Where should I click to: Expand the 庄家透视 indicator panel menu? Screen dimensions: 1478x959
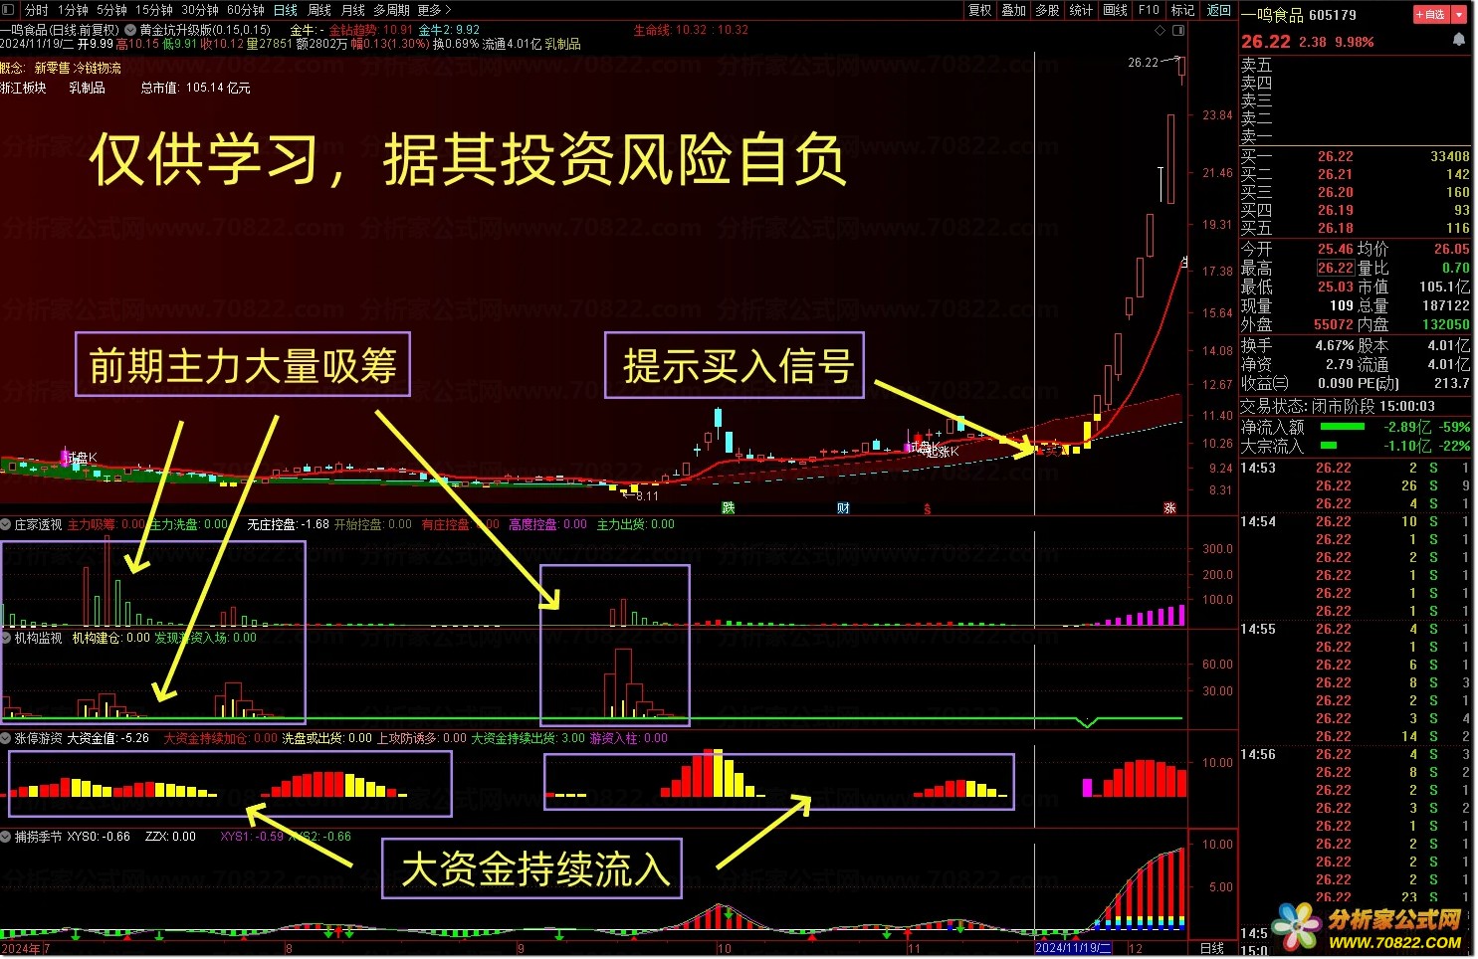[x=6, y=524]
